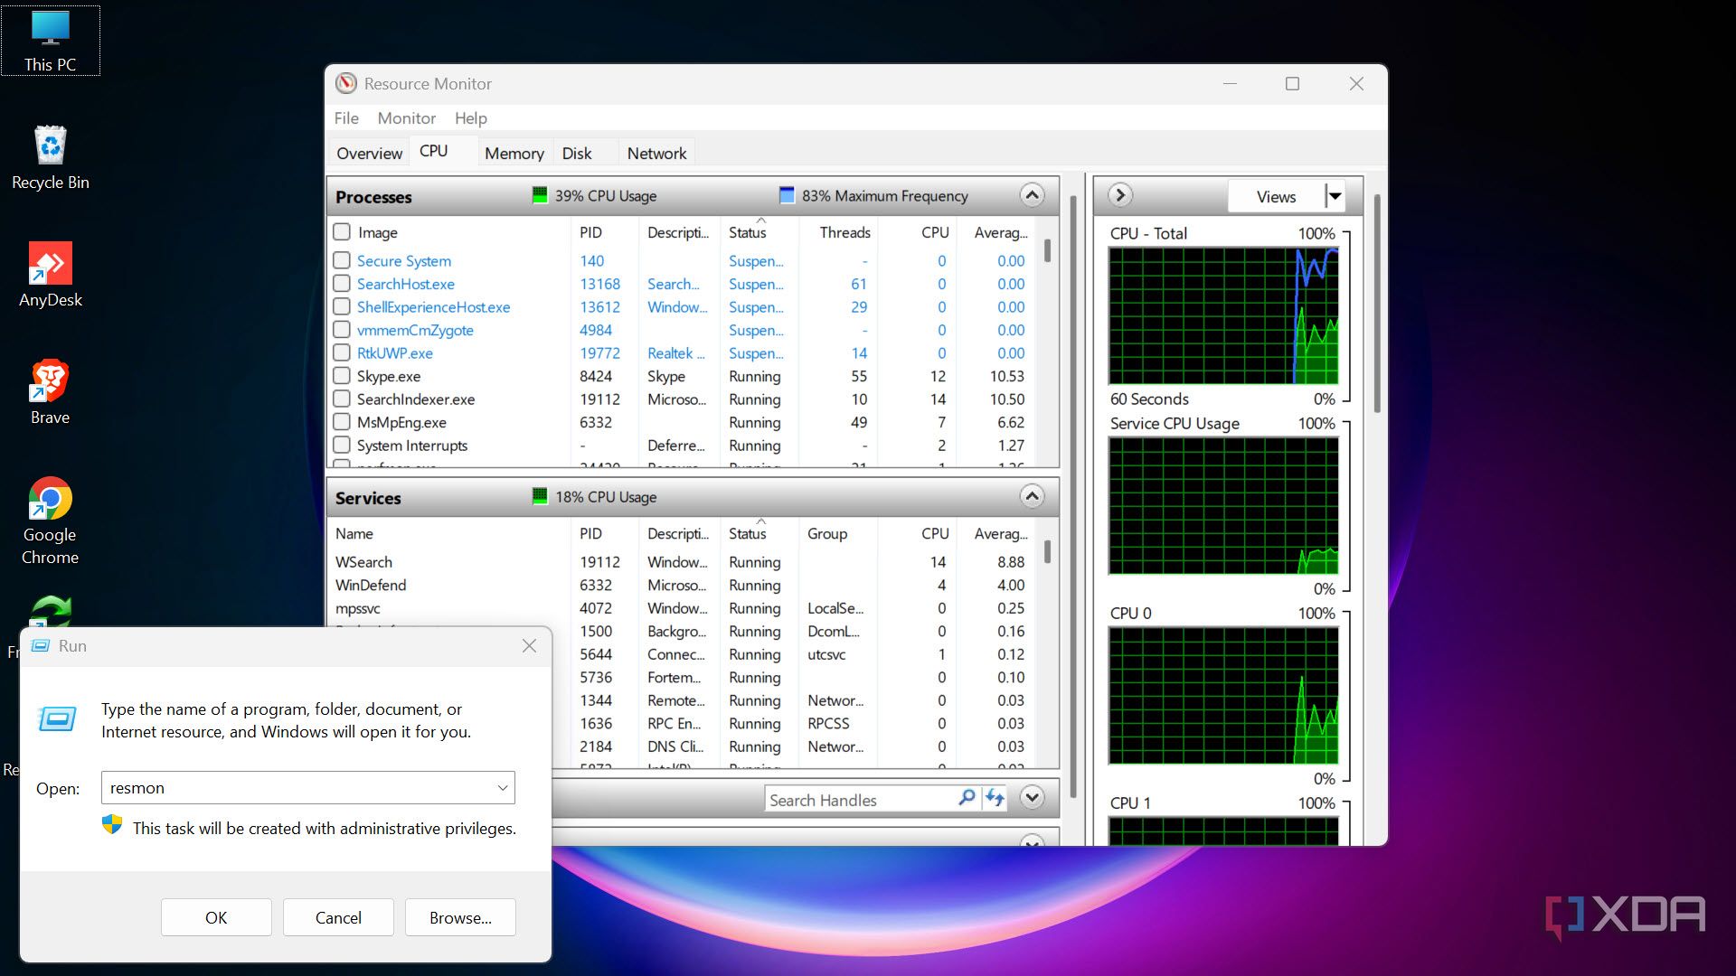Open the Recycle Bin desktop icon

(51, 158)
